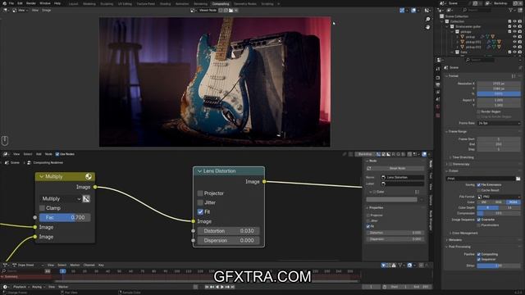Click the use preview range clock icon
This screenshot has width=525, height=295.
(385, 287)
